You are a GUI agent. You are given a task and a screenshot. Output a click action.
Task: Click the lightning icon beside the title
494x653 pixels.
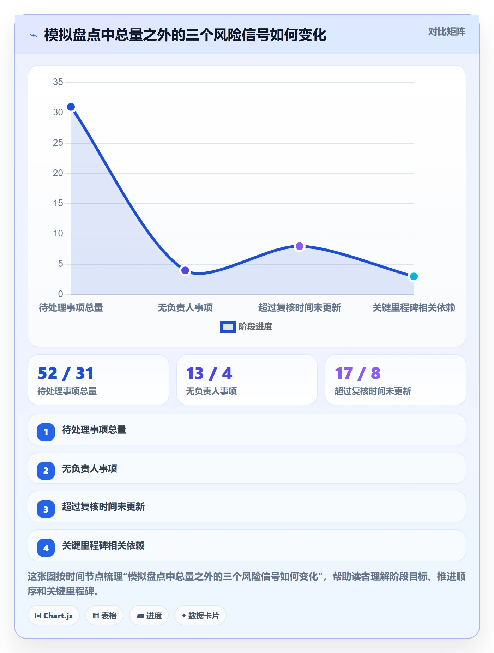tap(34, 35)
